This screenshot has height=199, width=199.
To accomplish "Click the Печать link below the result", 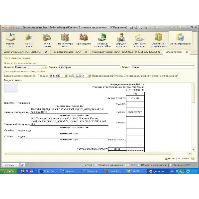I will click(x=170, y=159).
